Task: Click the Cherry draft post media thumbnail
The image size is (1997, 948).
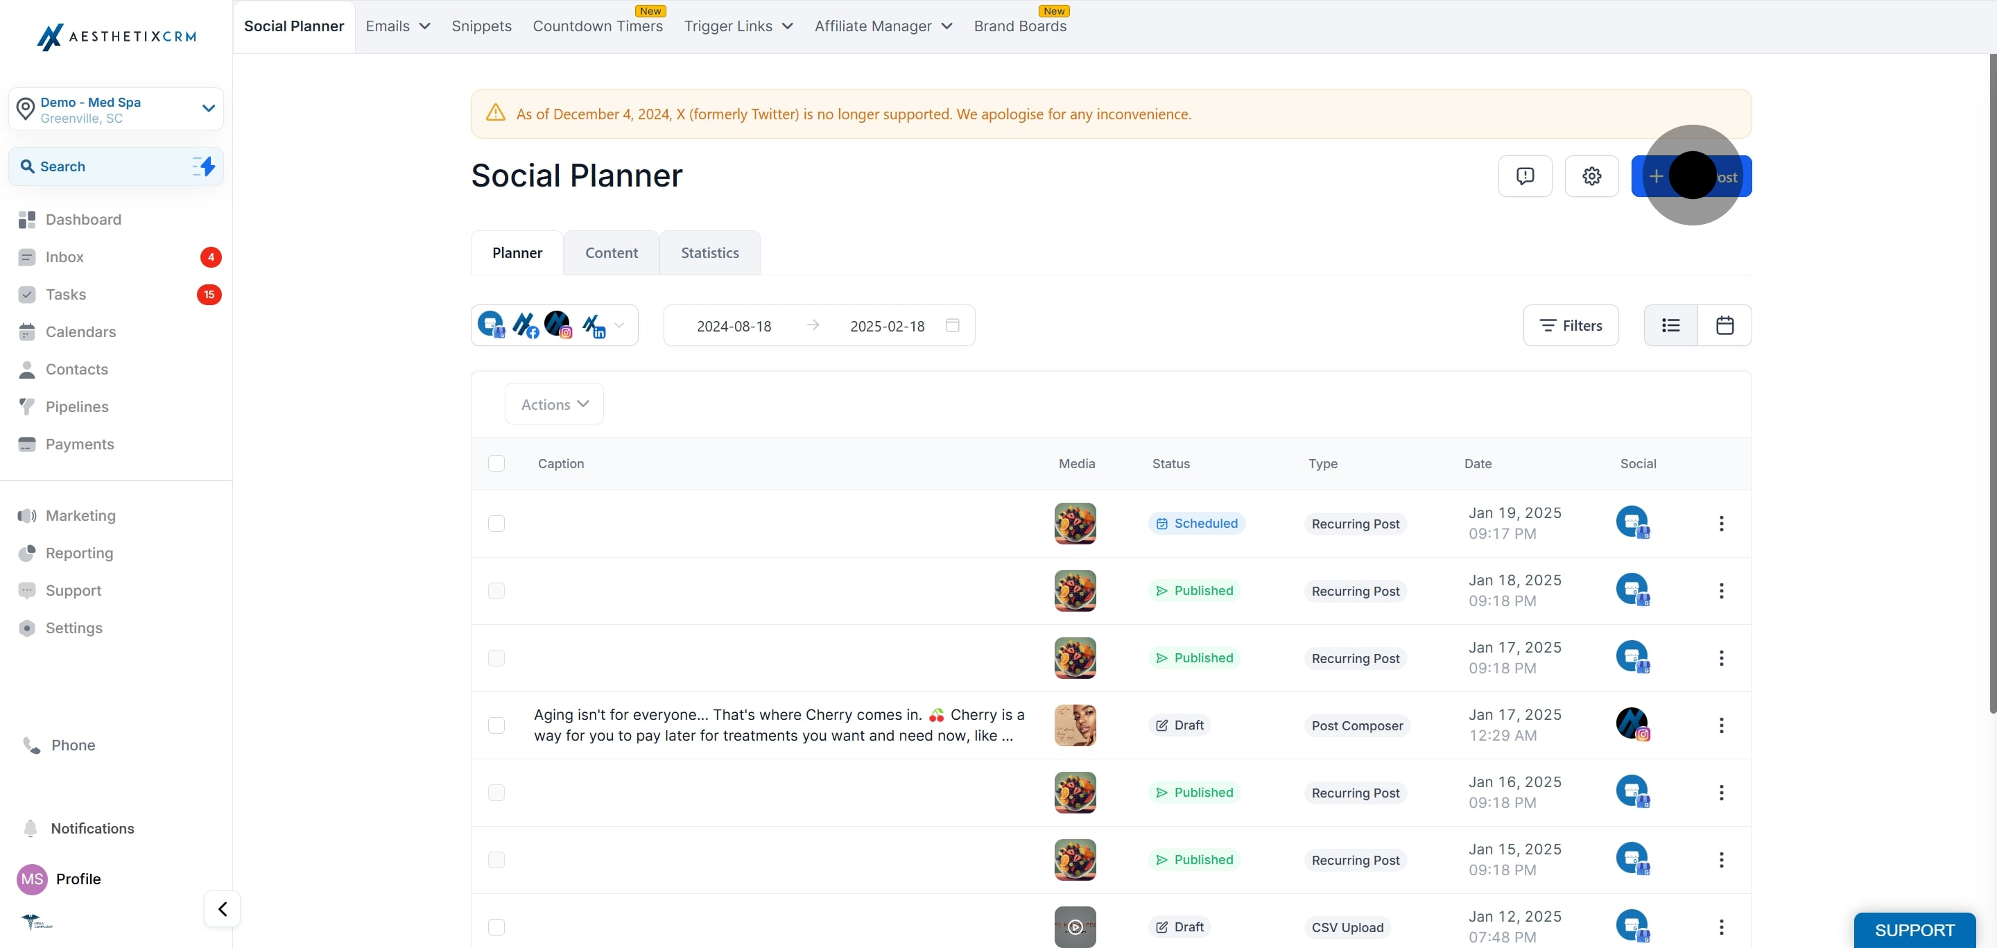Action: point(1075,725)
